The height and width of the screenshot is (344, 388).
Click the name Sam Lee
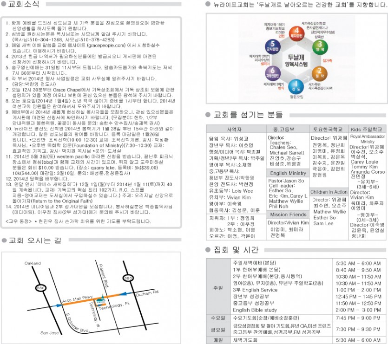[323, 224]
